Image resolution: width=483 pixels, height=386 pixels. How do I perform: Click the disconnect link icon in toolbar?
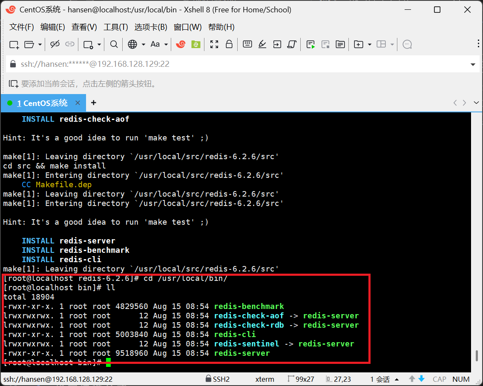[55, 44]
